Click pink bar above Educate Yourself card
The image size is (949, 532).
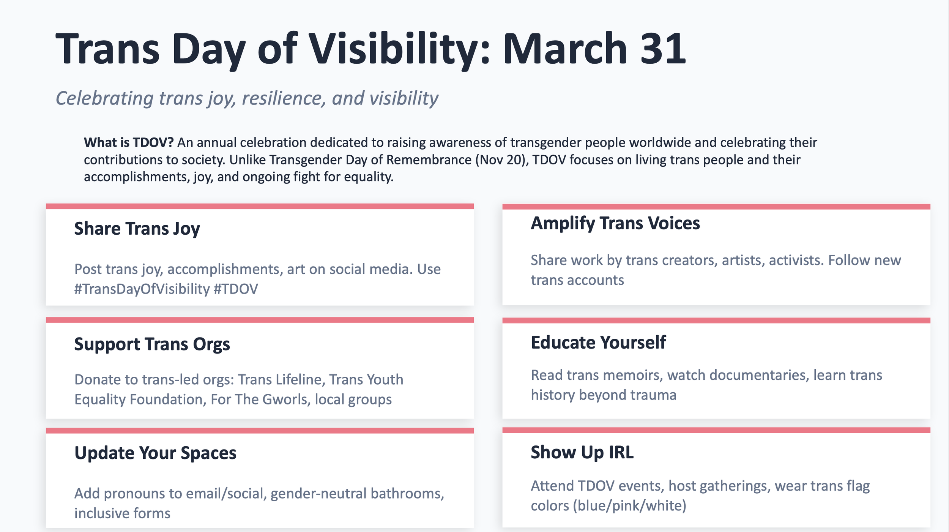point(716,320)
